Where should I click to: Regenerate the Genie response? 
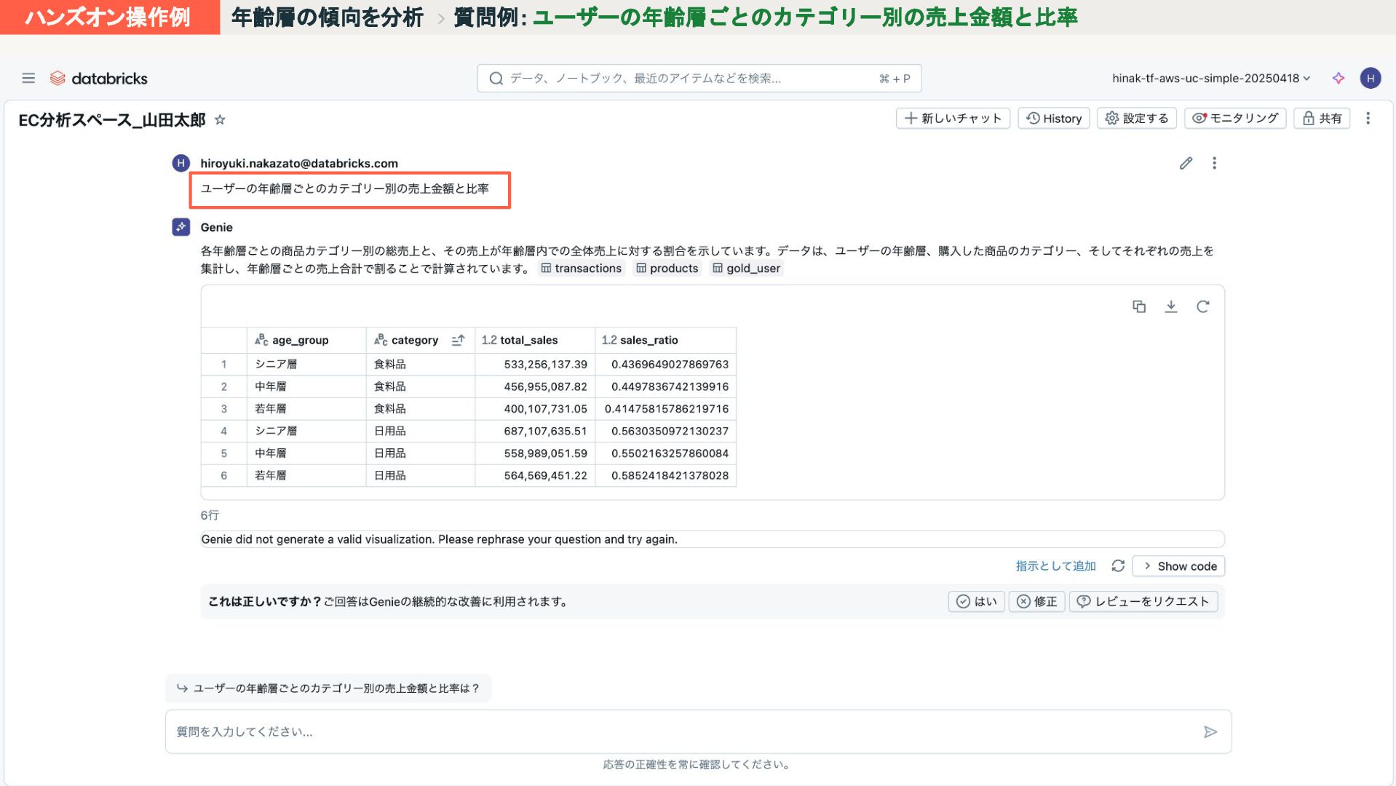click(x=1118, y=565)
